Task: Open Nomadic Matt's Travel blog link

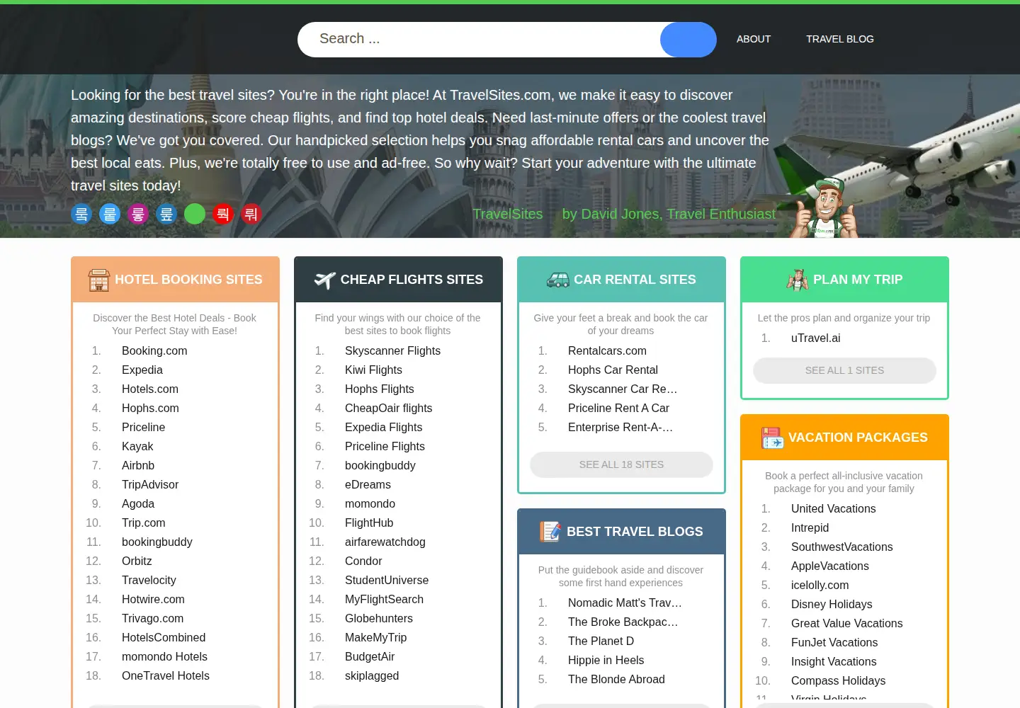Action: pyautogui.click(x=625, y=603)
